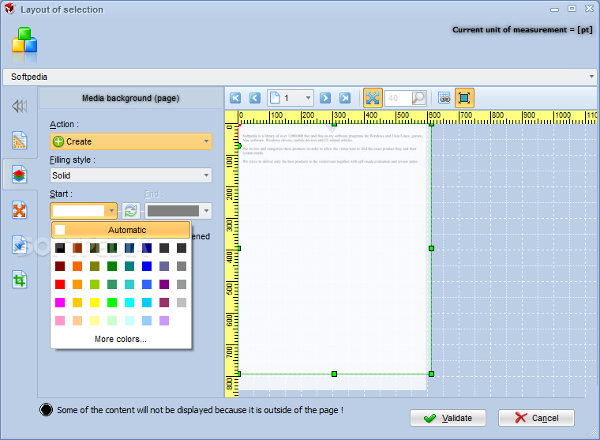Open the orange fit-to-page sidebar icon

pyautogui.click(x=20, y=210)
